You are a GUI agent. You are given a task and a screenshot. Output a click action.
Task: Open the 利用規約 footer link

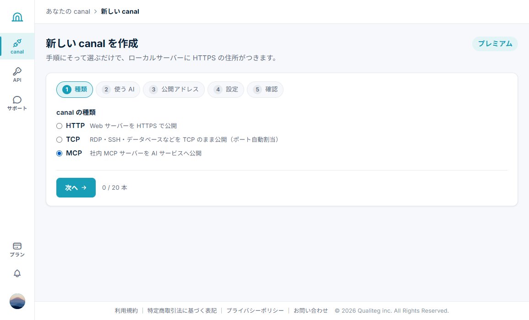[126, 310]
